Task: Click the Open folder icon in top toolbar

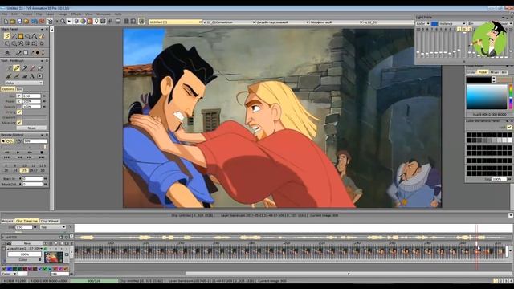Action: 13,22
